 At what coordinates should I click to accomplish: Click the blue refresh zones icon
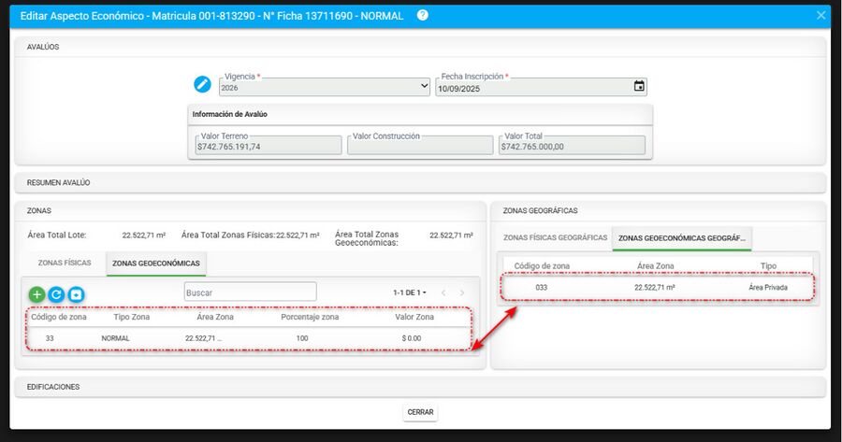[56, 294]
